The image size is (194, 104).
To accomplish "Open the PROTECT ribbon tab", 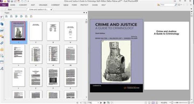I will click(84, 5).
